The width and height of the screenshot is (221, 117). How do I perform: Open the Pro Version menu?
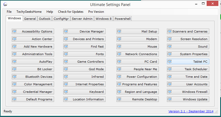click(x=96, y=12)
